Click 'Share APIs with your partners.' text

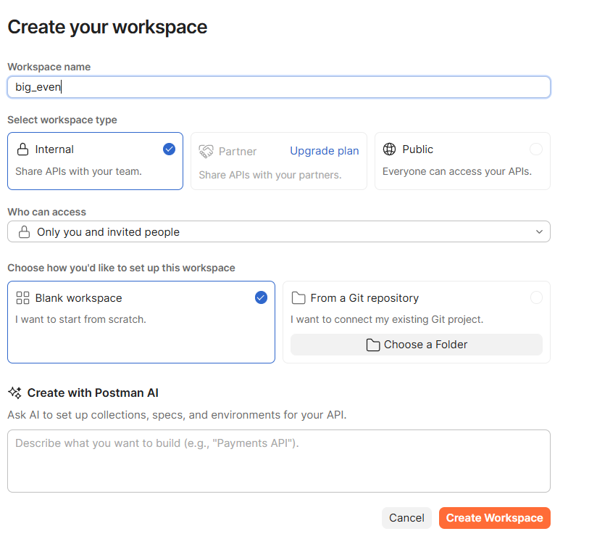[270, 175]
